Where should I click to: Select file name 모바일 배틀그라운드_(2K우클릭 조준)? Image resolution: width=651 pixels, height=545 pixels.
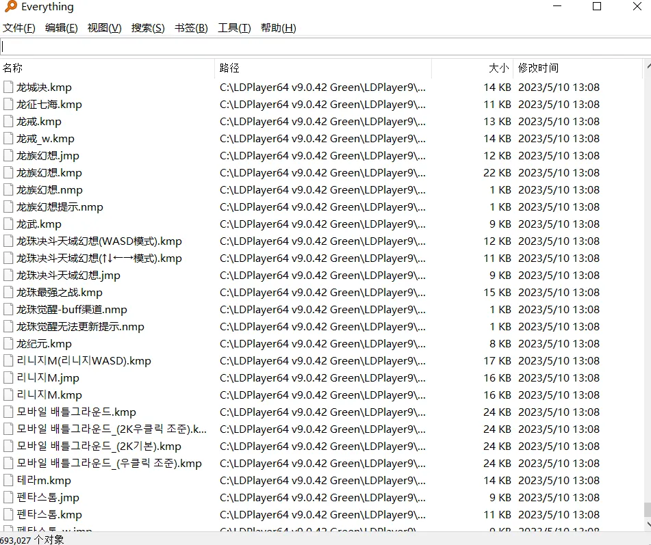pos(112,429)
